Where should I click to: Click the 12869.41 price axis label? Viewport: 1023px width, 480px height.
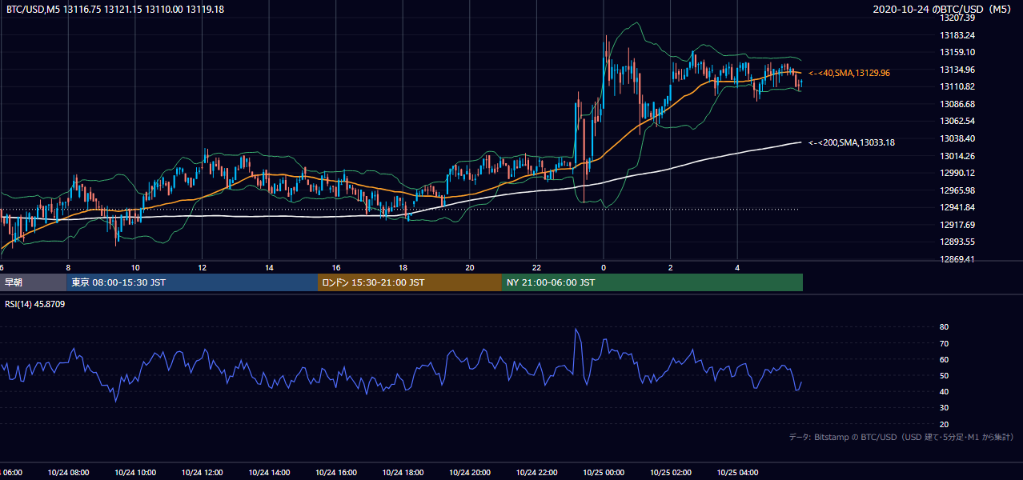tap(957, 258)
